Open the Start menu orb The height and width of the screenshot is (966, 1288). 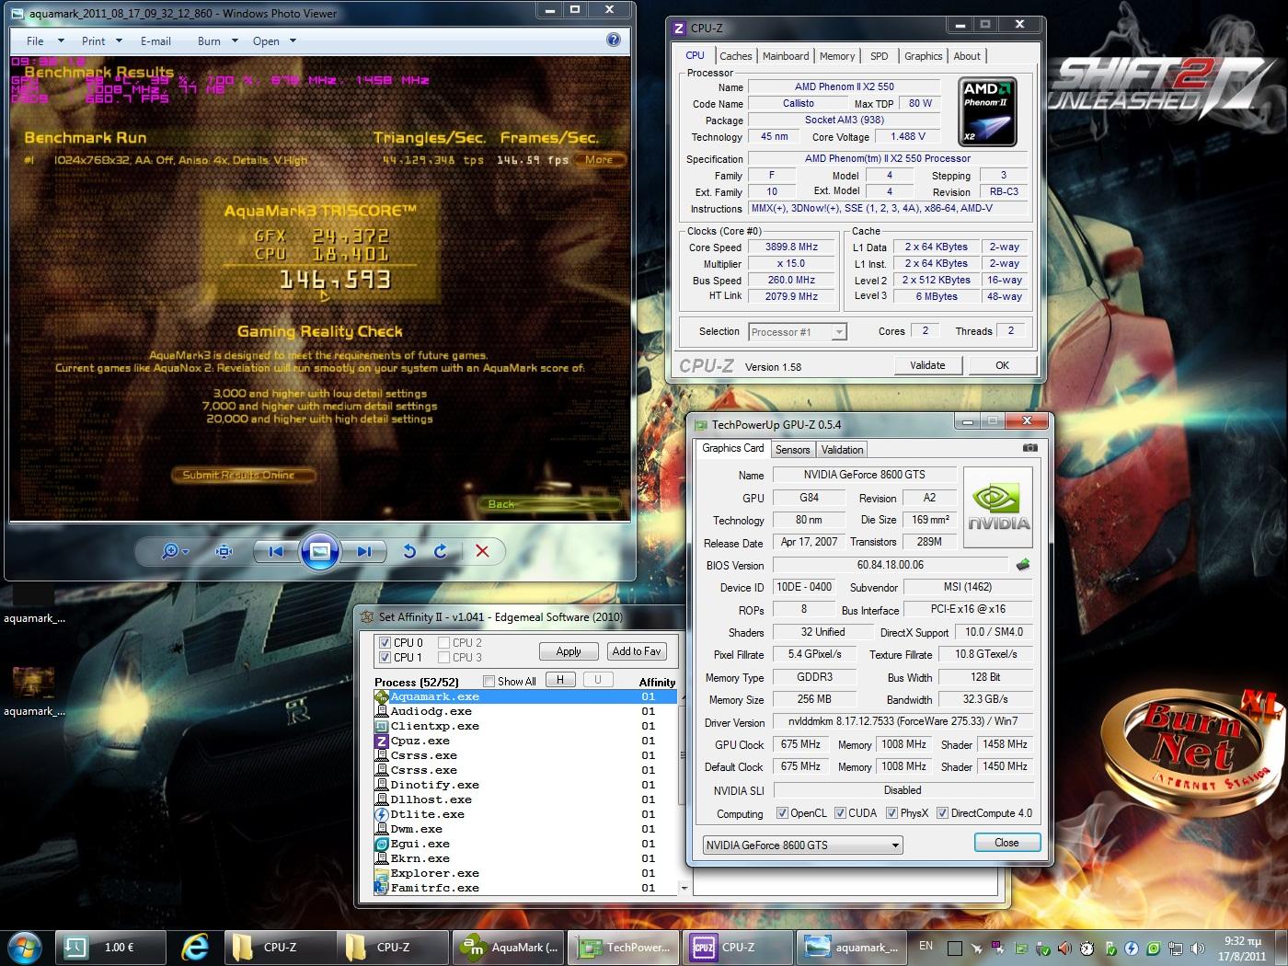(25, 947)
